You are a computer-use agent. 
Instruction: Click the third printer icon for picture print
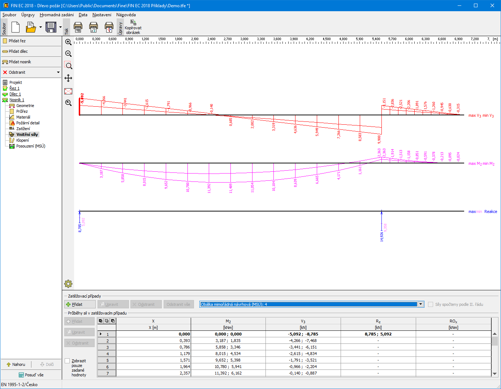[109, 27]
